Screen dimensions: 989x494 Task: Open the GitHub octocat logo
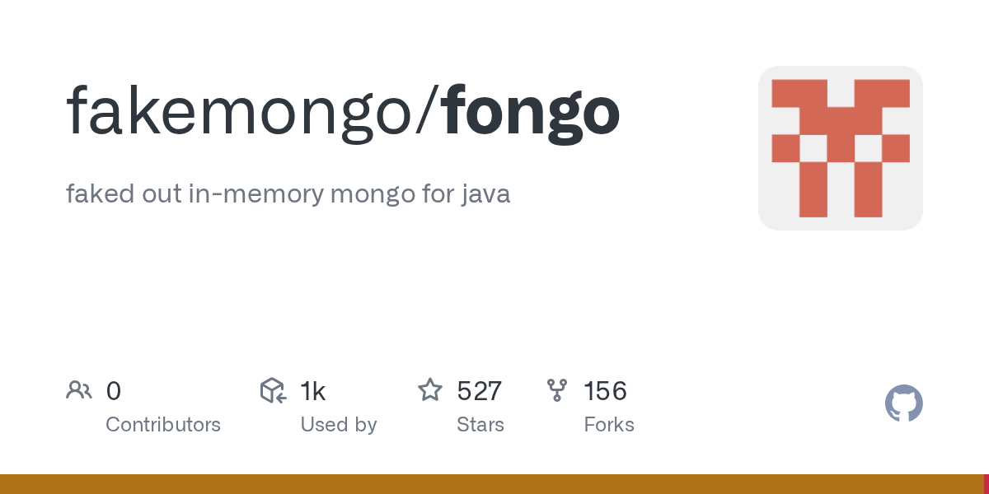pos(903,404)
